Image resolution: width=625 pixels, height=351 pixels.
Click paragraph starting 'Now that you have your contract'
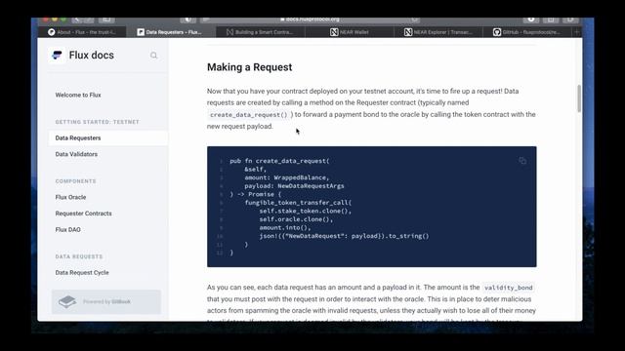point(371,108)
